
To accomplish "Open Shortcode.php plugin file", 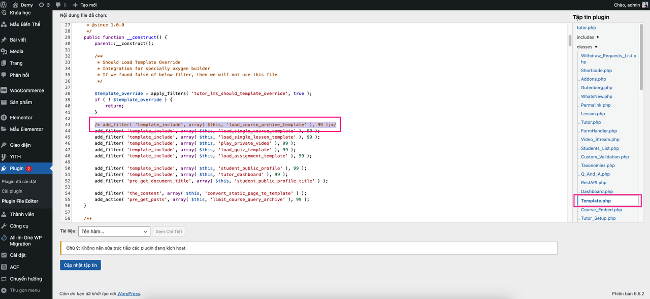I will click(596, 71).
